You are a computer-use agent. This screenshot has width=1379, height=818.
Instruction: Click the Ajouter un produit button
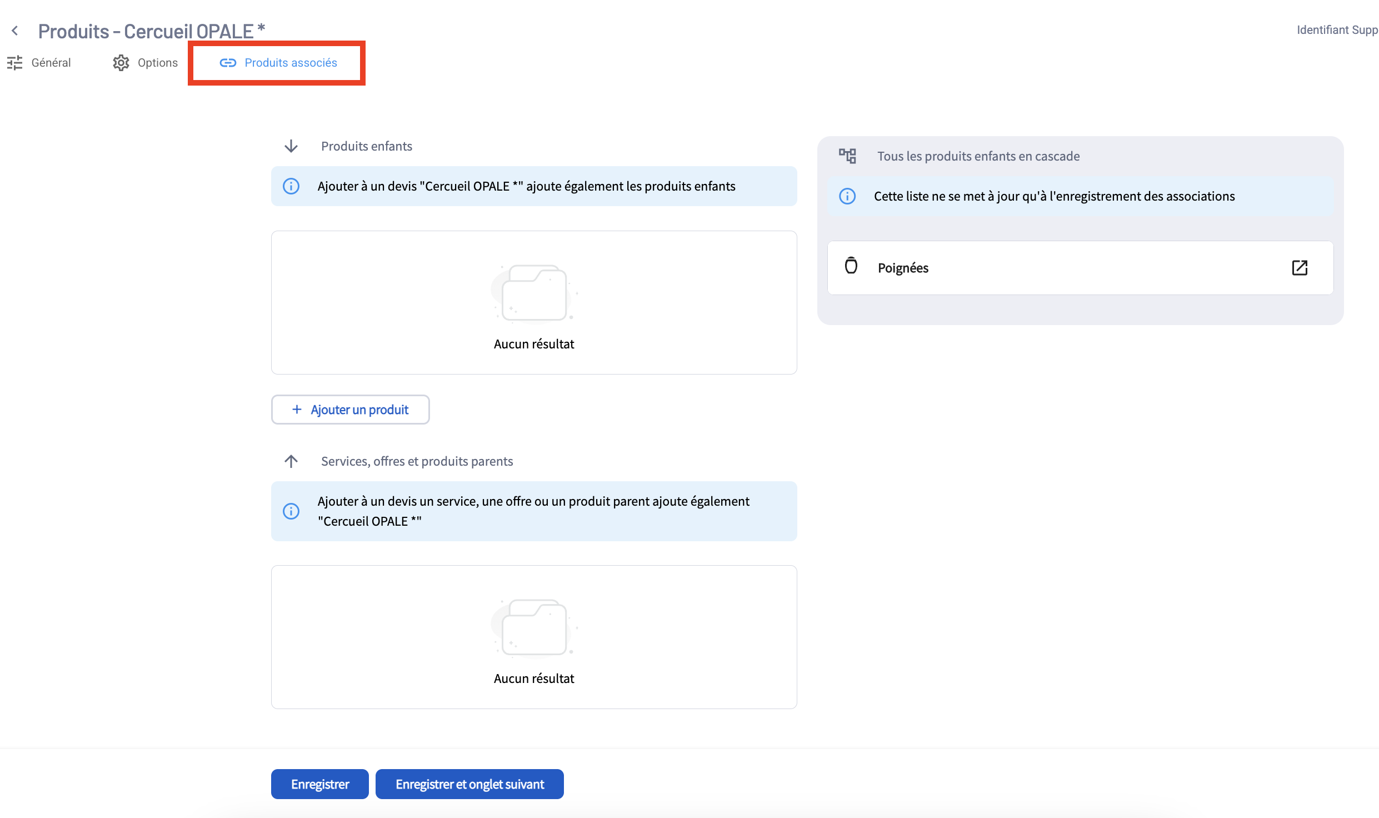click(x=350, y=410)
